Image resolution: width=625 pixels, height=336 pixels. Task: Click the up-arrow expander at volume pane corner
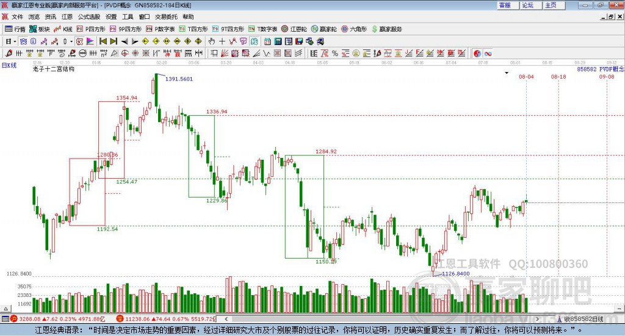click(5, 309)
